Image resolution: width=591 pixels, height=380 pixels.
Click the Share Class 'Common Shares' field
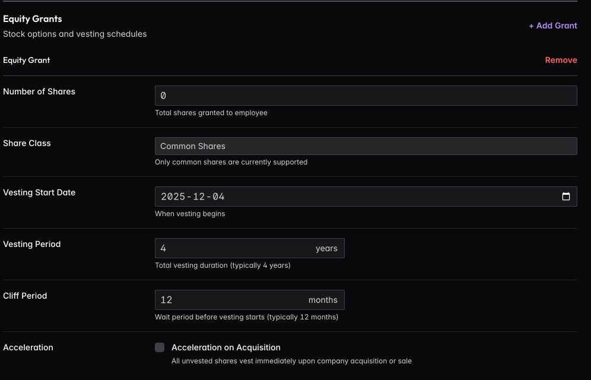coord(366,146)
